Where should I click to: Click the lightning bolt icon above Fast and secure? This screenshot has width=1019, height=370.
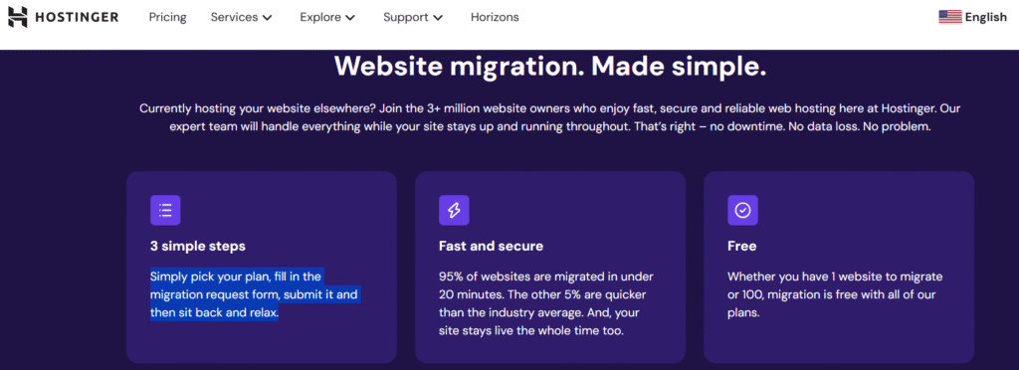[x=454, y=210]
